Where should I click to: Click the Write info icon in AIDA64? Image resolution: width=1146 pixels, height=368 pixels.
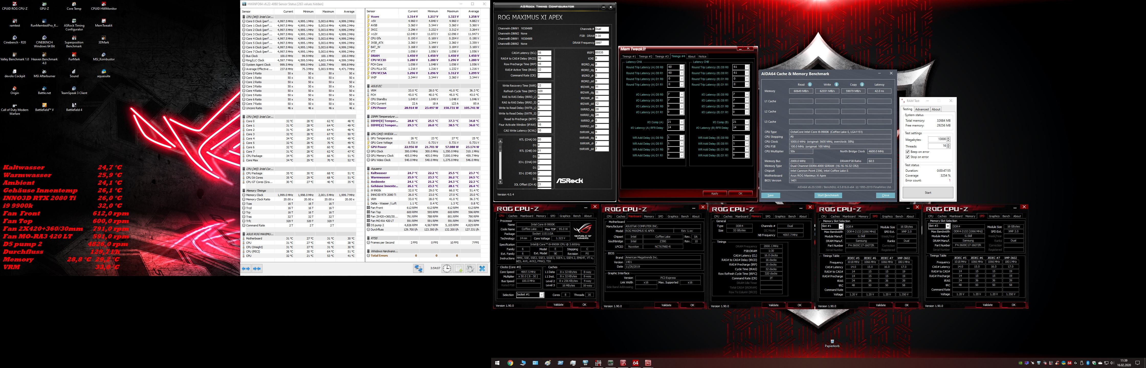836,84
